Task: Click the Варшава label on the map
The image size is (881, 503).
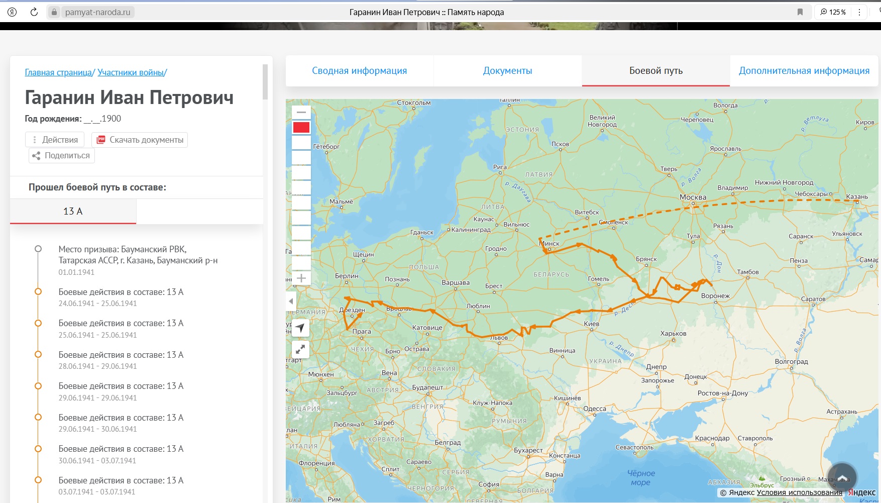Action: [x=456, y=283]
